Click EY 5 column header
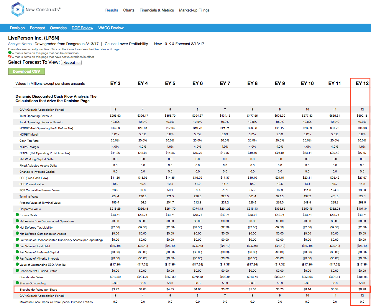 170,83
